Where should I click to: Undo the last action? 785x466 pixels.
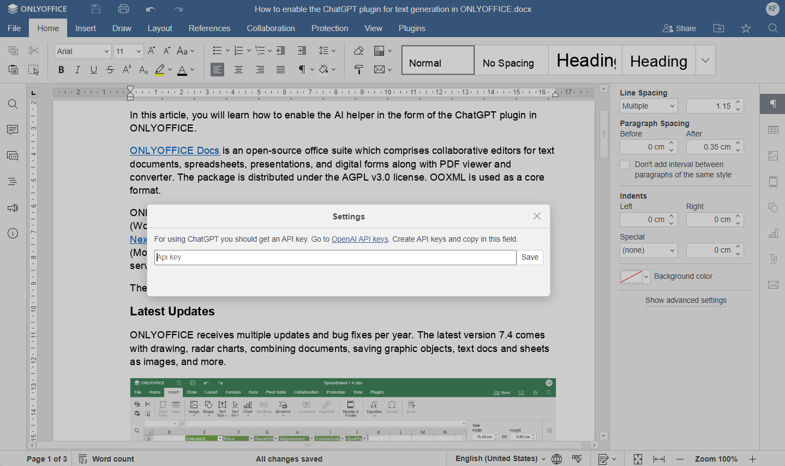point(151,9)
